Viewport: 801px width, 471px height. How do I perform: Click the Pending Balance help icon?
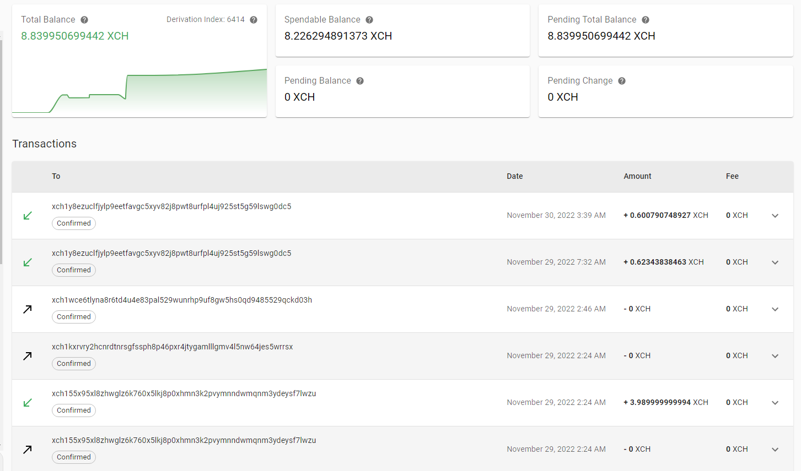(360, 81)
